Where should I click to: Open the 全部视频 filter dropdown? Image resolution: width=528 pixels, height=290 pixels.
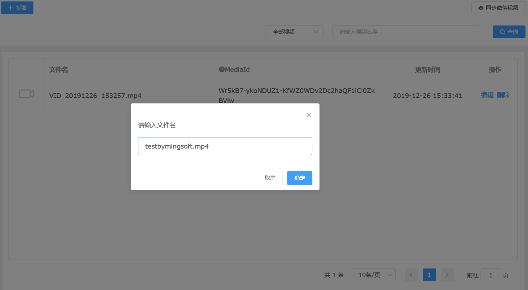click(294, 32)
